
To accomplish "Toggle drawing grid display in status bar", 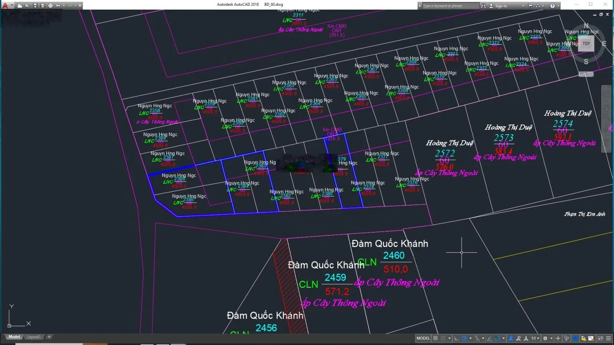I will 436,338.
